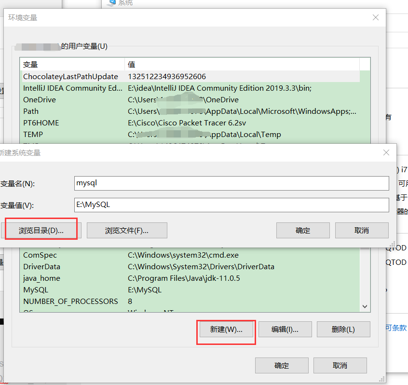The image size is (408, 385).
Task: Cancel the new system variable dialog
Action: 362,230
